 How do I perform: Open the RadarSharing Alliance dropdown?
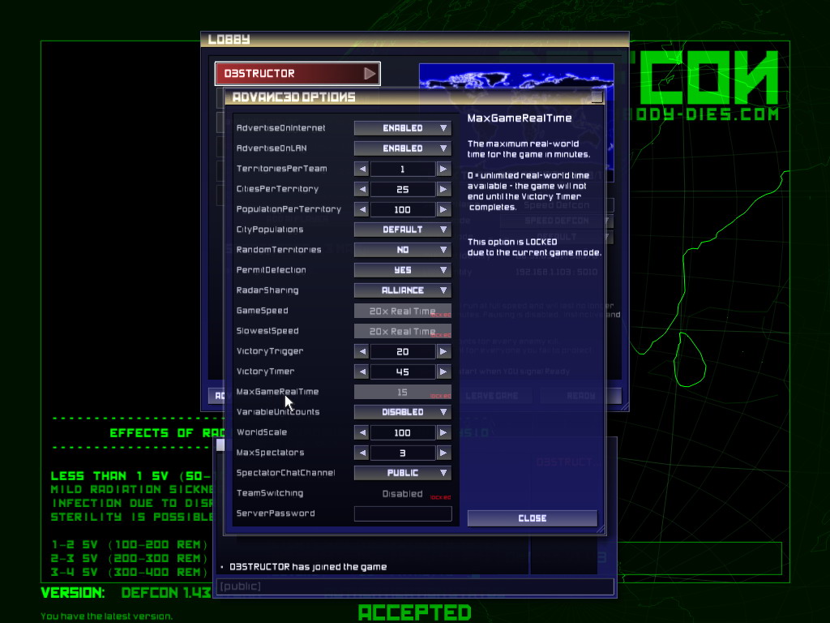click(x=403, y=290)
